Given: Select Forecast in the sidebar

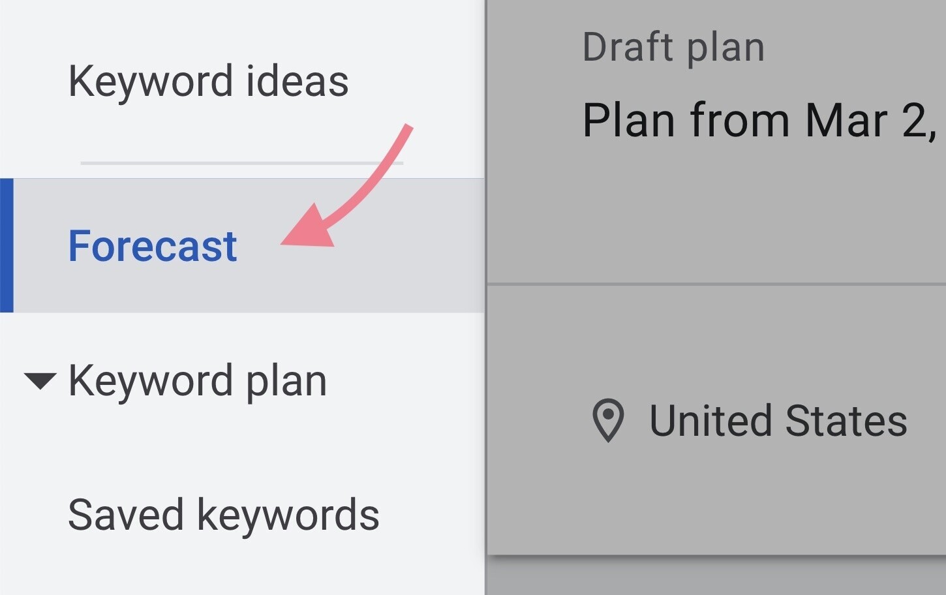Looking at the screenshot, I should tap(153, 246).
